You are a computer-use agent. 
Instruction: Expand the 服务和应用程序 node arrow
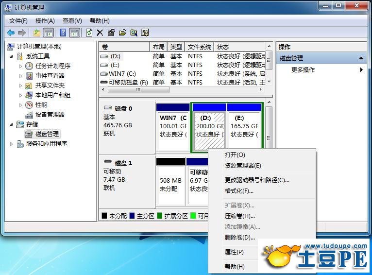point(11,144)
